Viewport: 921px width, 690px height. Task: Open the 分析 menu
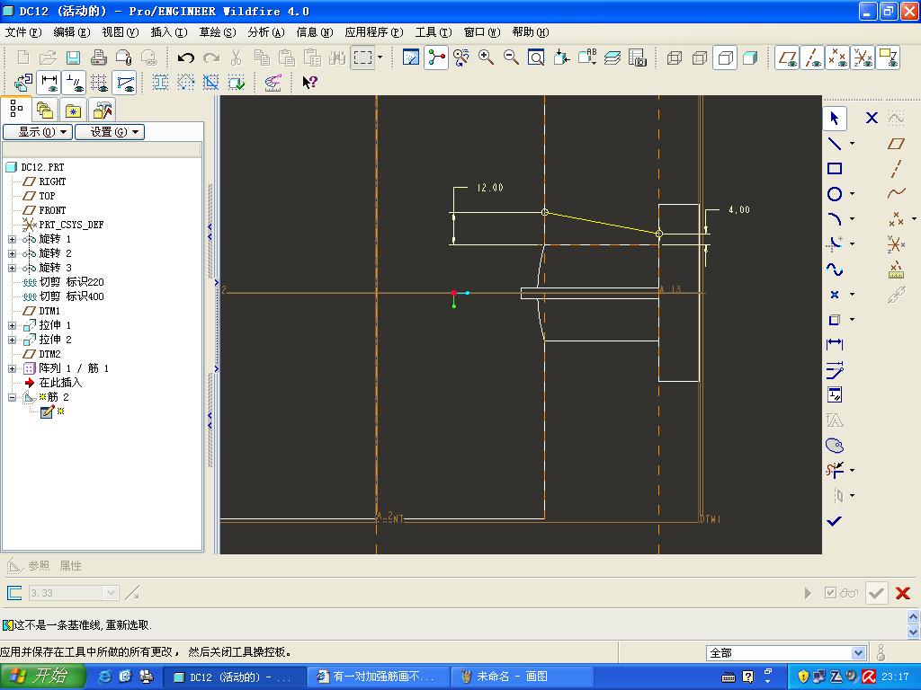coord(266,32)
